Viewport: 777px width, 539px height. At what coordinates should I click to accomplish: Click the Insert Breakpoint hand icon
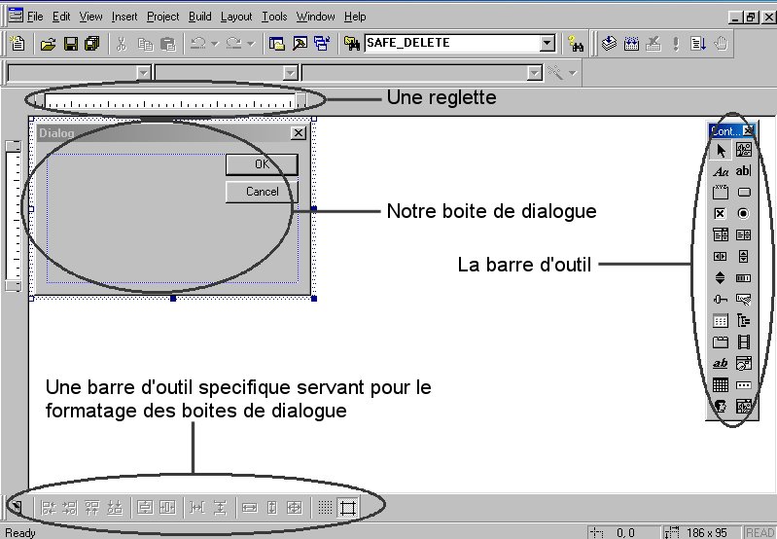[x=721, y=44]
